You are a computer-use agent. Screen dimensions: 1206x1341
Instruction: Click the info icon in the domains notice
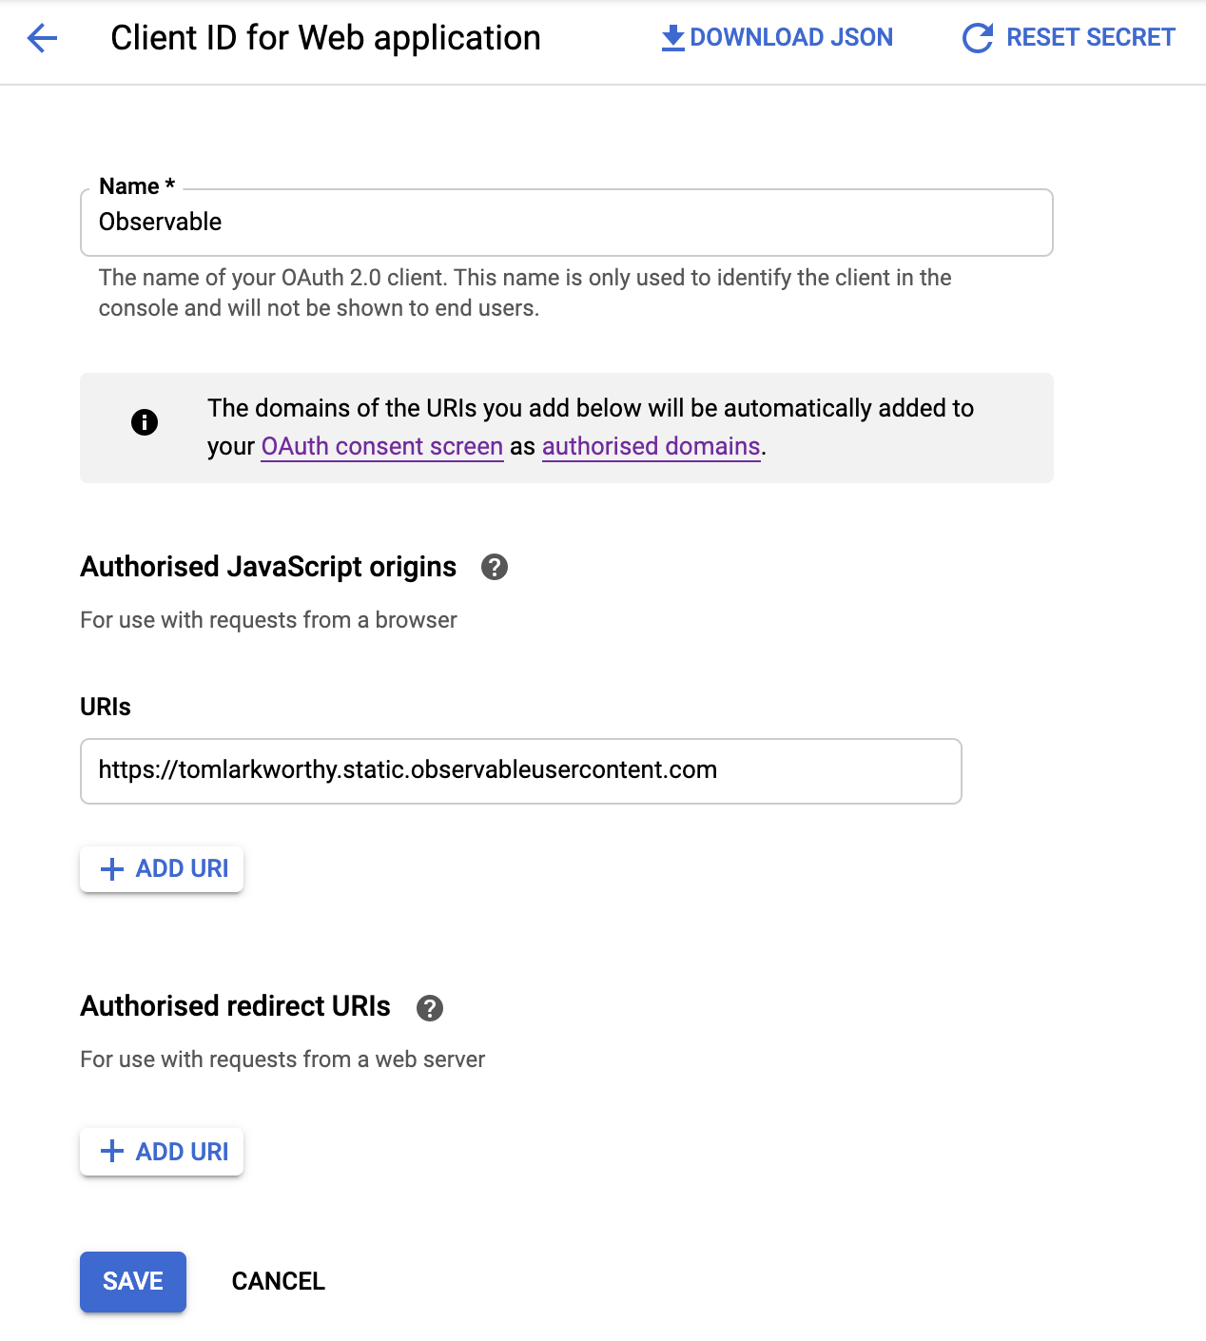145,422
